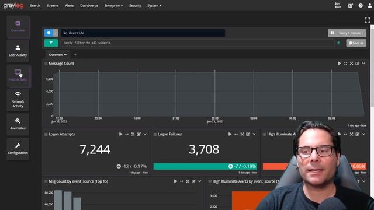Play the Logon Failures widget
374x210 pixels.
pos(230,134)
